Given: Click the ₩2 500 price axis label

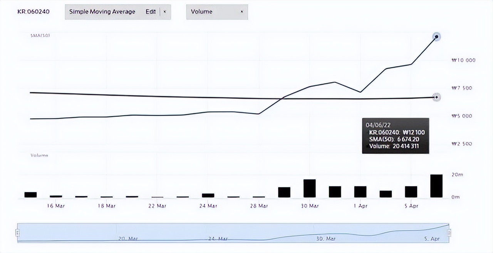Looking at the screenshot, I should 462,144.
